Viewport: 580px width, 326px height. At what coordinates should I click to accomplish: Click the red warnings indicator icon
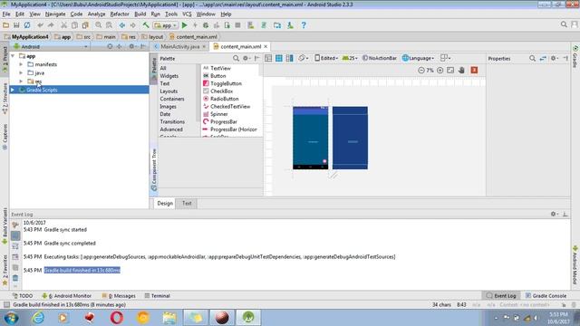474,71
